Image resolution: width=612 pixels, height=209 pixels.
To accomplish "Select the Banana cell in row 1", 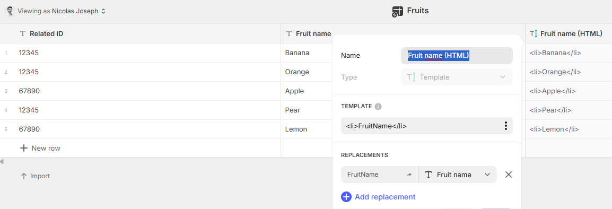I will [307, 53].
